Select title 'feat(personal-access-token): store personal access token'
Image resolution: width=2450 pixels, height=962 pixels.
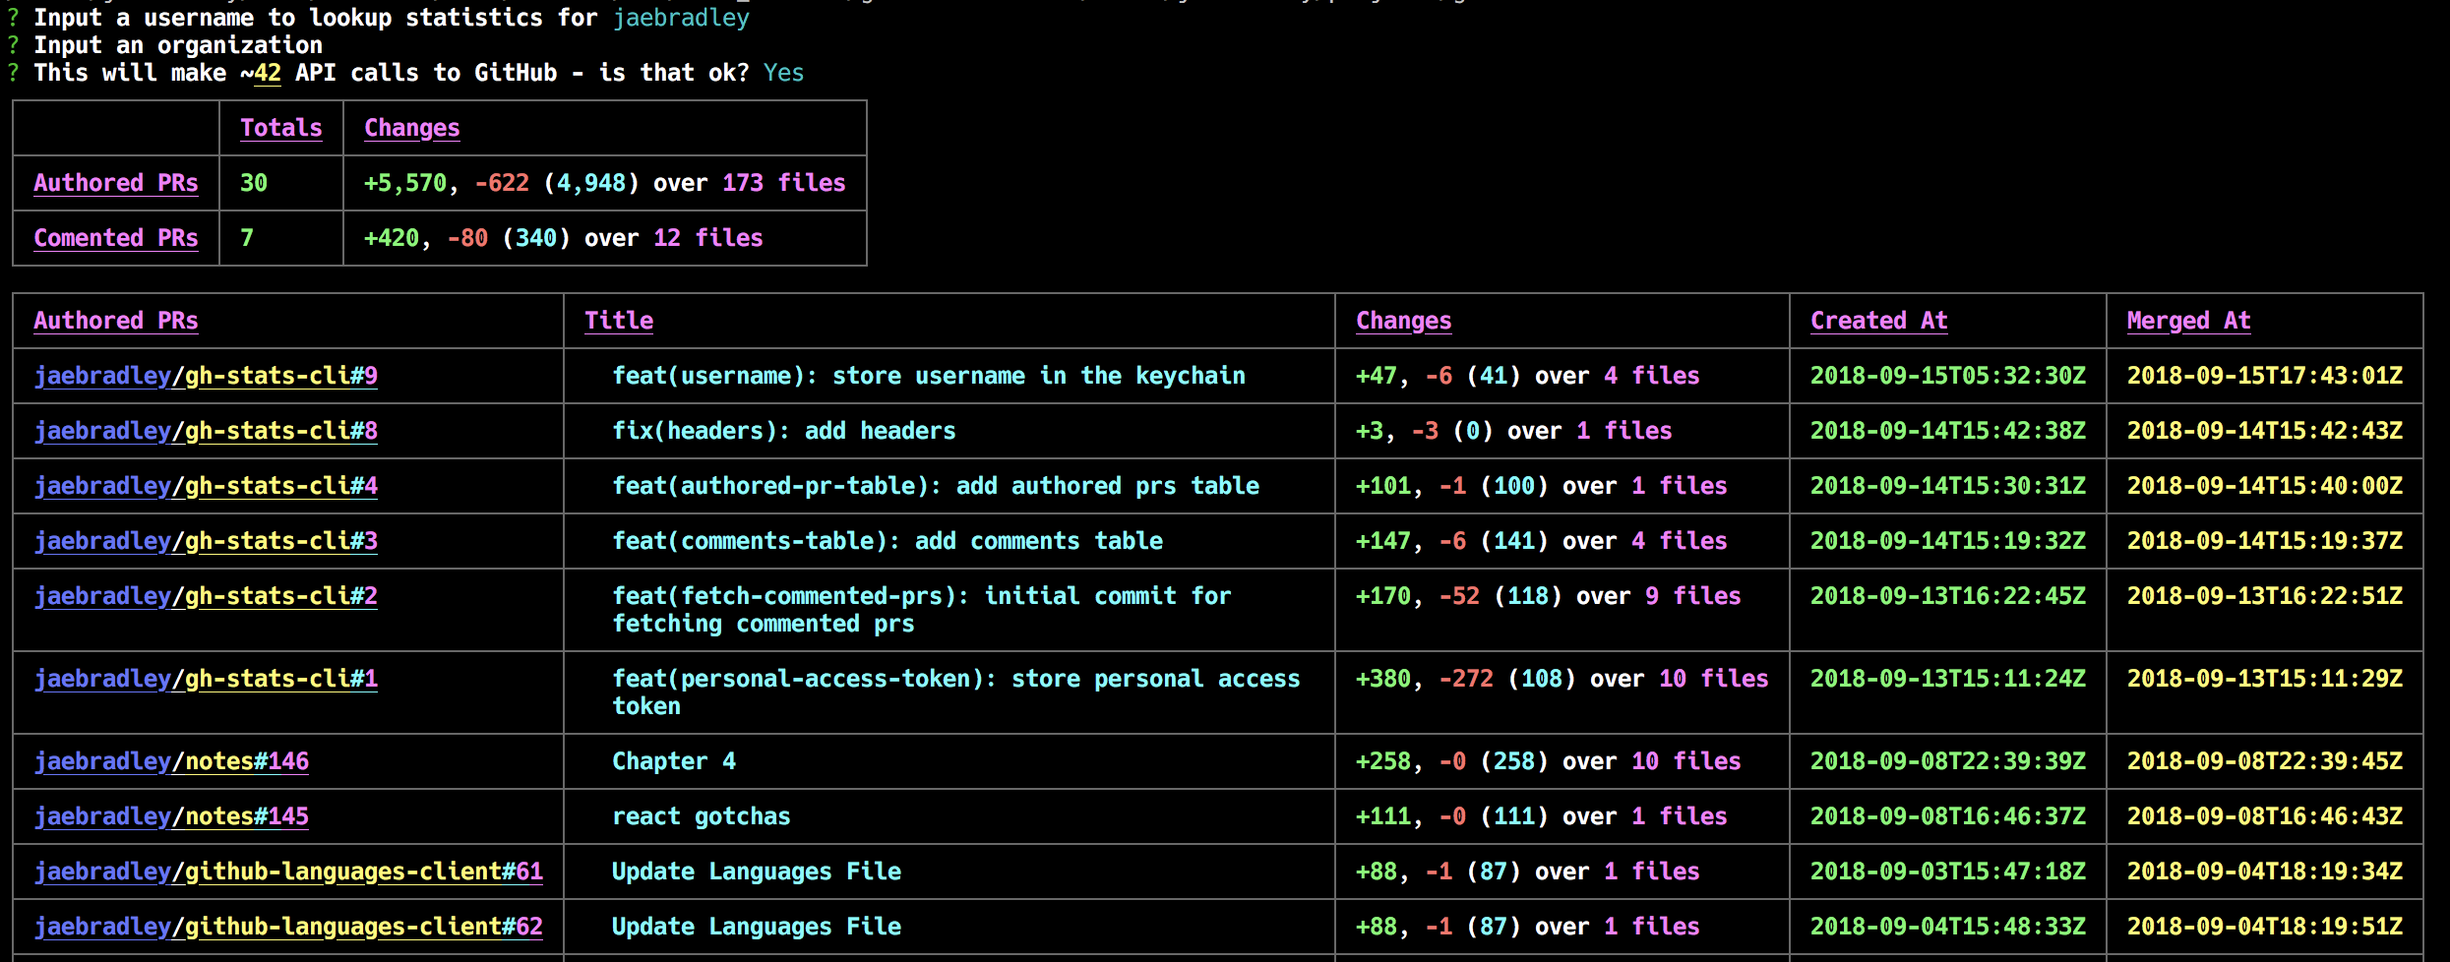tap(956, 692)
